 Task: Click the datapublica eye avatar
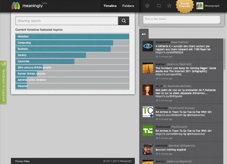click(x=148, y=46)
